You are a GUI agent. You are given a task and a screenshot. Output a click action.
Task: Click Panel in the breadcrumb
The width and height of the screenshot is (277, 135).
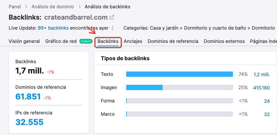pyautogui.click(x=15, y=7)
